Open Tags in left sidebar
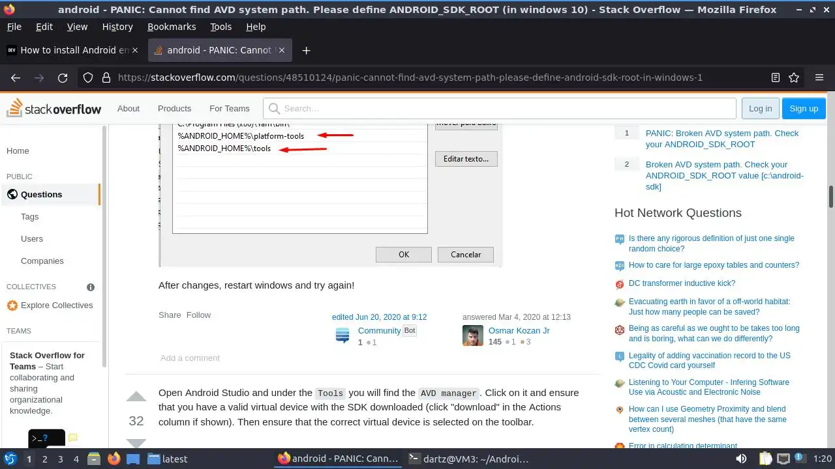 point(29,216)
